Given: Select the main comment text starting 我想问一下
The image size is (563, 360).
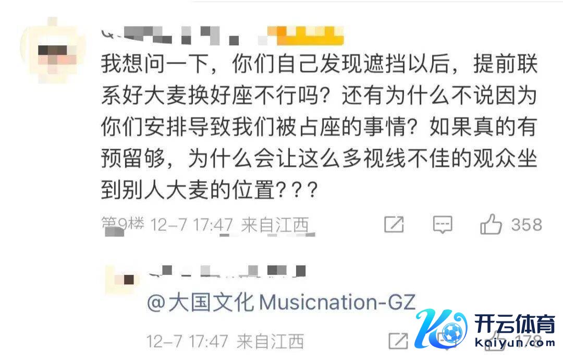Looking at the screenshot, I should (x=319, y=127).
